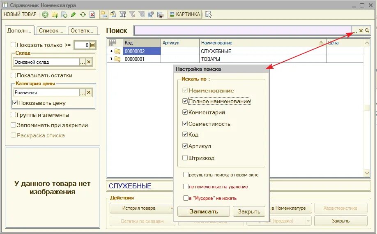Click the История товара button

[139, 208]
